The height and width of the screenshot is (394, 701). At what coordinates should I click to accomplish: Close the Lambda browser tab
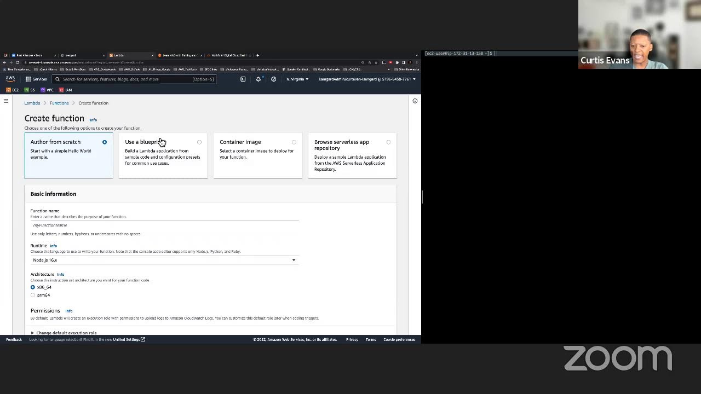point(152,55)
